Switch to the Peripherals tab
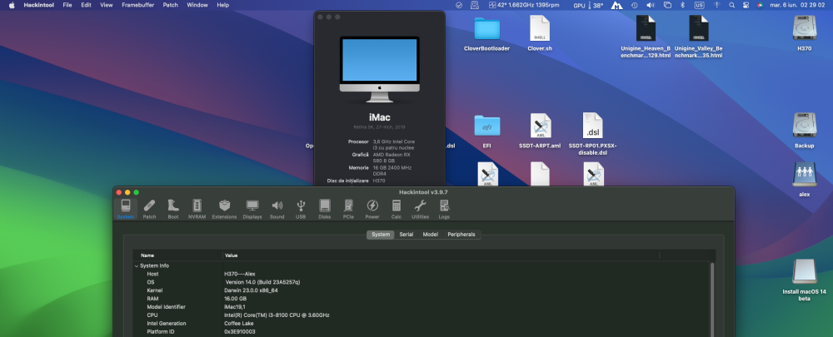Viewport: 833px width, 337px height. coord(461,235)
